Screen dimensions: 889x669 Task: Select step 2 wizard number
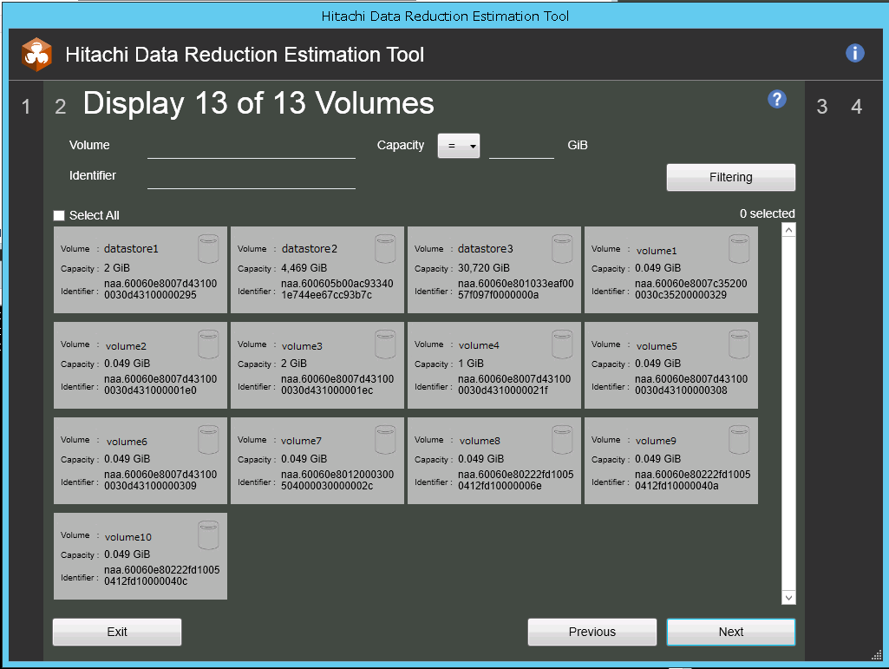click(x=60, y=107)
